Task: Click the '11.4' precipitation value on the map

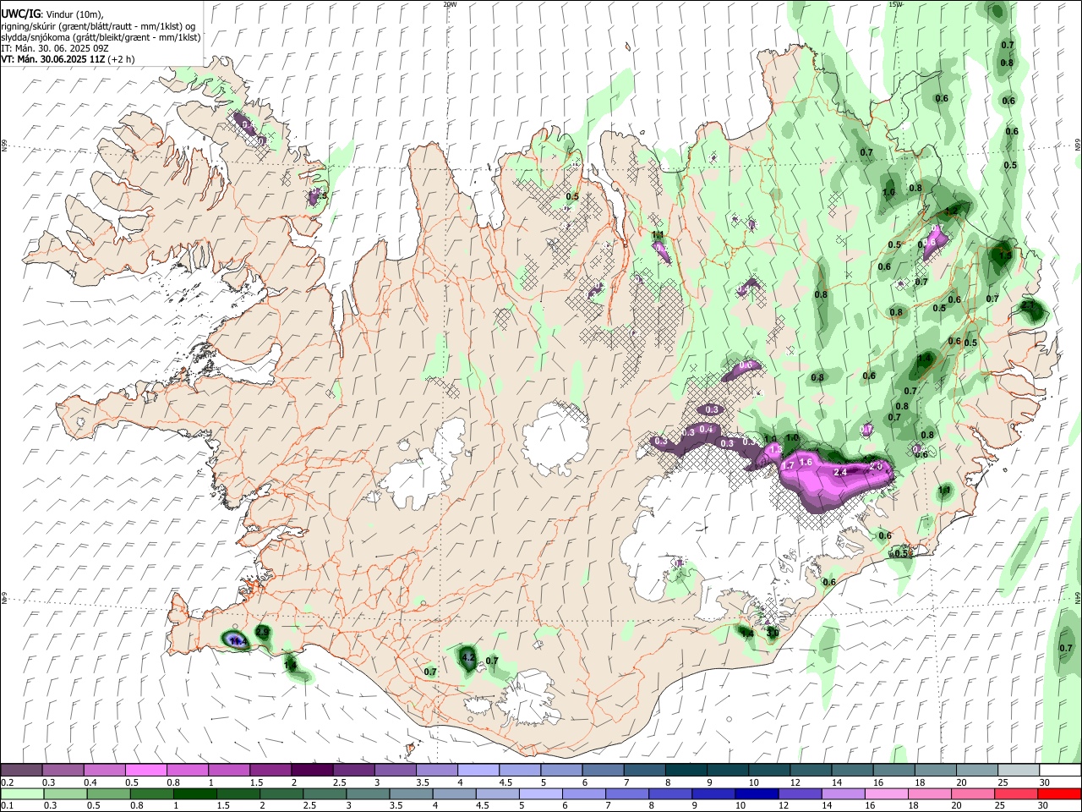Action: [x=238, y=643]
